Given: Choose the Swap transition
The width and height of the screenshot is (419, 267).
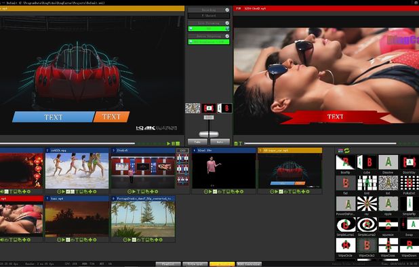Looking at the screenshot, I should (410, 224).
